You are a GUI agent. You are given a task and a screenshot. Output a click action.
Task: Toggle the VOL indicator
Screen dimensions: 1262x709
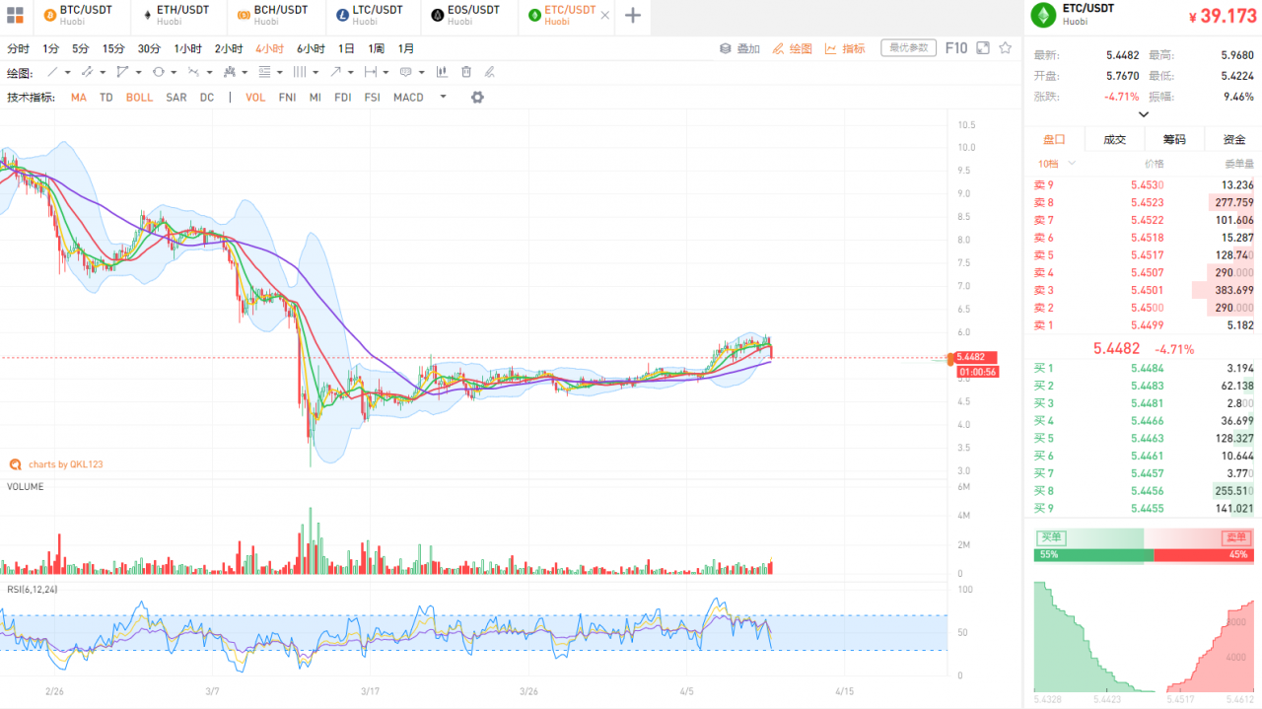pyautogui.click(x=255, y=98)
